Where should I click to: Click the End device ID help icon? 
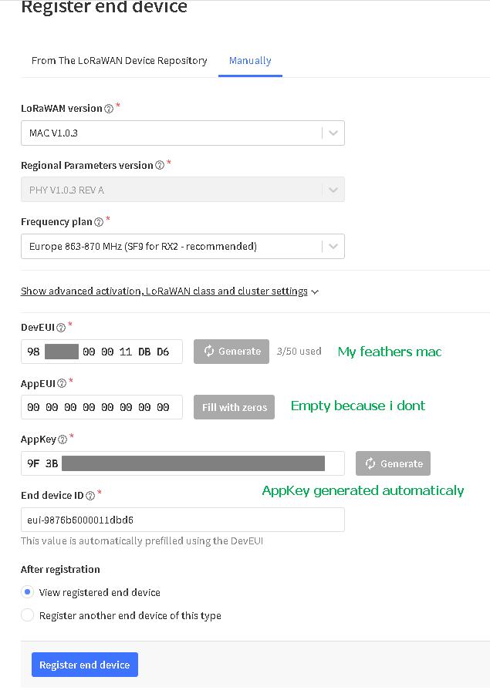point(90,496)
